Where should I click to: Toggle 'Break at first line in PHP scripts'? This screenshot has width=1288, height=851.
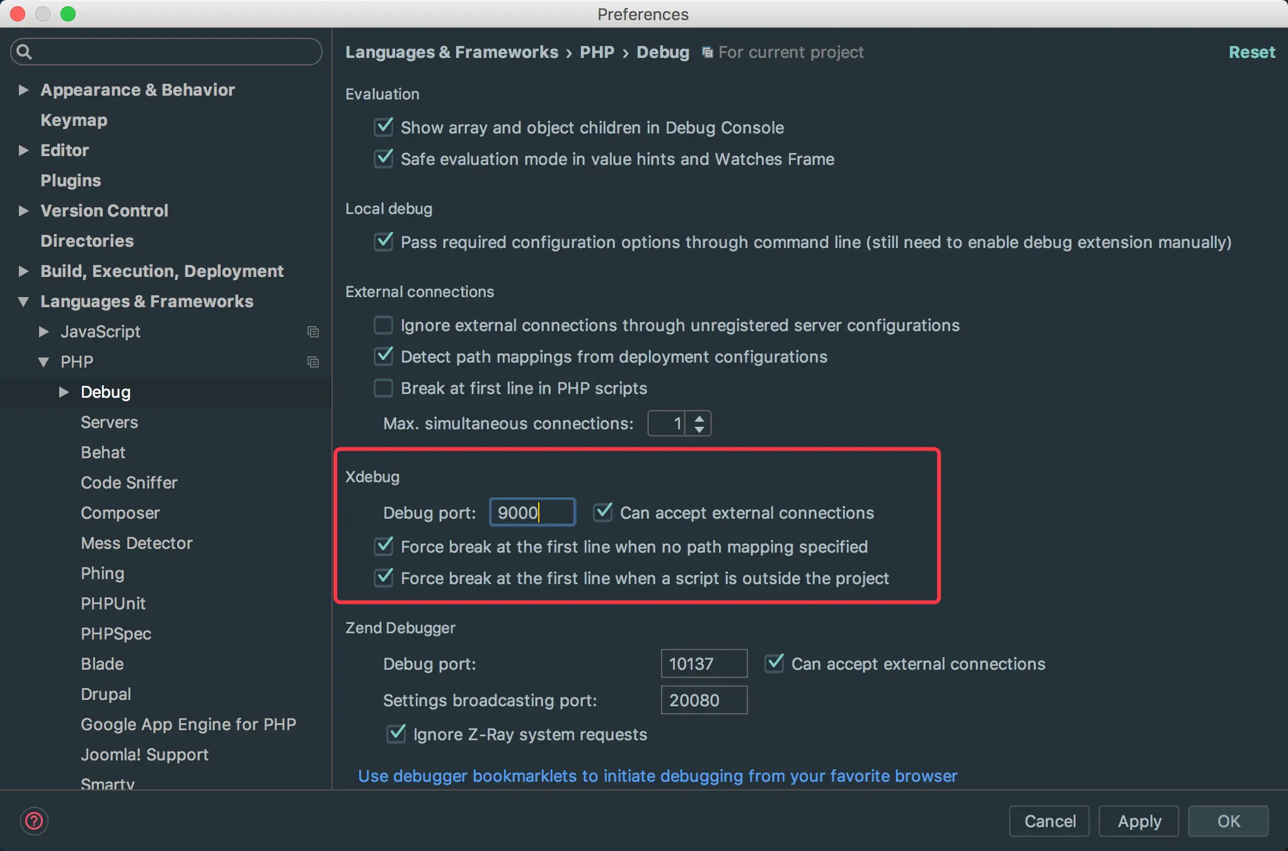coord(383,388)
